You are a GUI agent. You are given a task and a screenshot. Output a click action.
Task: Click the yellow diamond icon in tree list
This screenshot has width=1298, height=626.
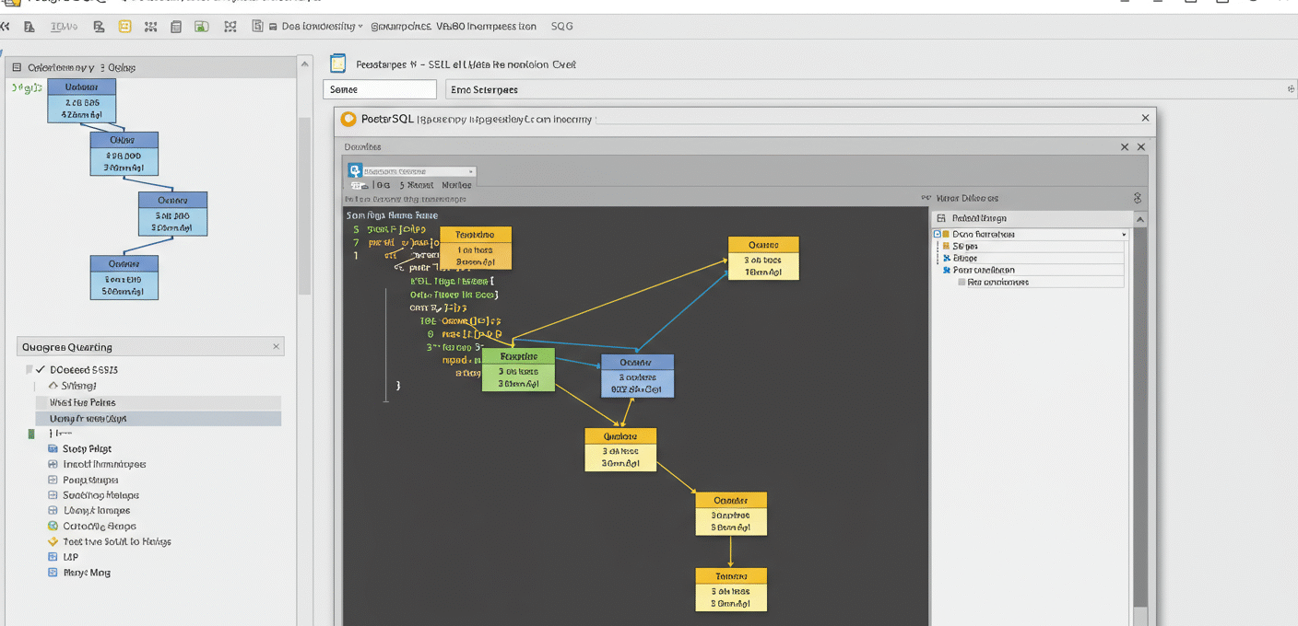[53, 542]
